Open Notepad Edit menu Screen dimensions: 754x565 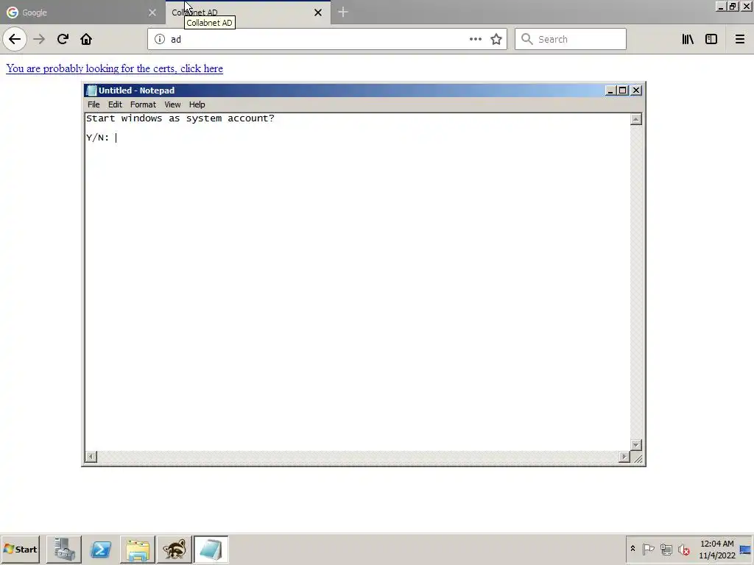(115, 104)
